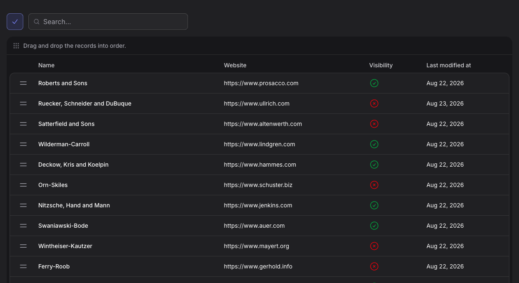
Task: Click green visibility check for Wilderman-Carroll
Action: coord(374,144)
